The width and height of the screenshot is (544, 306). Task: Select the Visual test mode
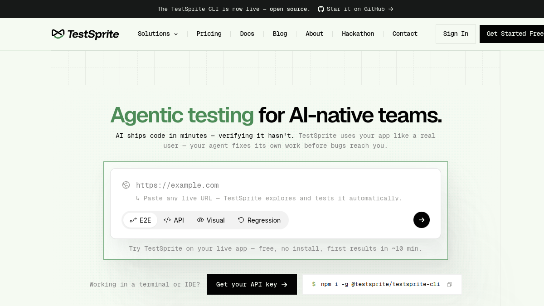[211, 220]
